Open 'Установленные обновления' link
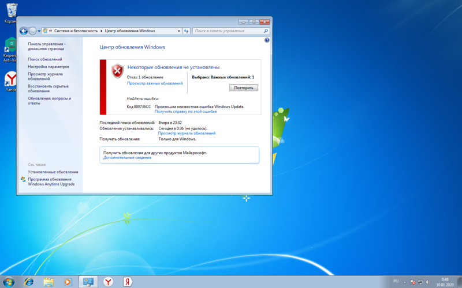462x288 pixels. [x=53, y=172]
